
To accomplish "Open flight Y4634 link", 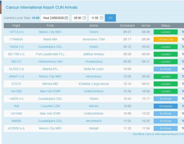I will point(16,47).
